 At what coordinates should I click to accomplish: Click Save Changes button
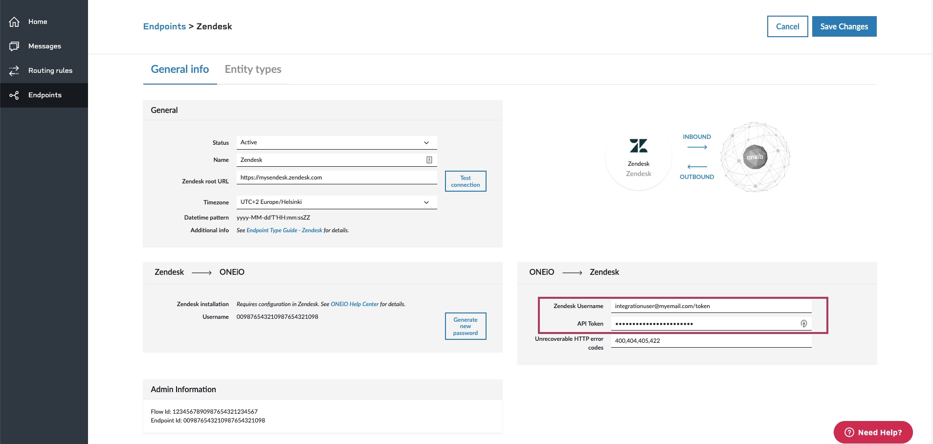click(844, 26)
